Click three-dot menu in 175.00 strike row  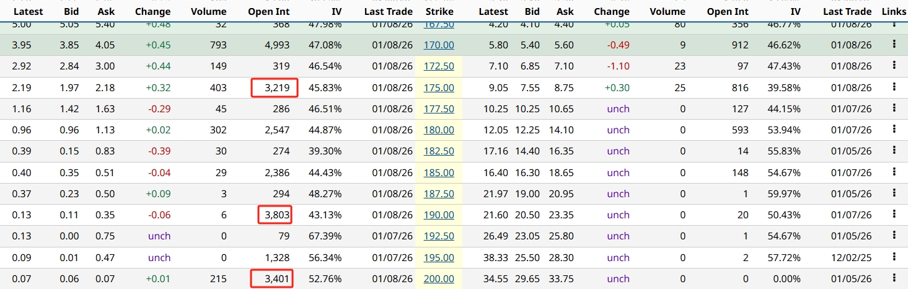pyautogui.click(x=894, y=87)
